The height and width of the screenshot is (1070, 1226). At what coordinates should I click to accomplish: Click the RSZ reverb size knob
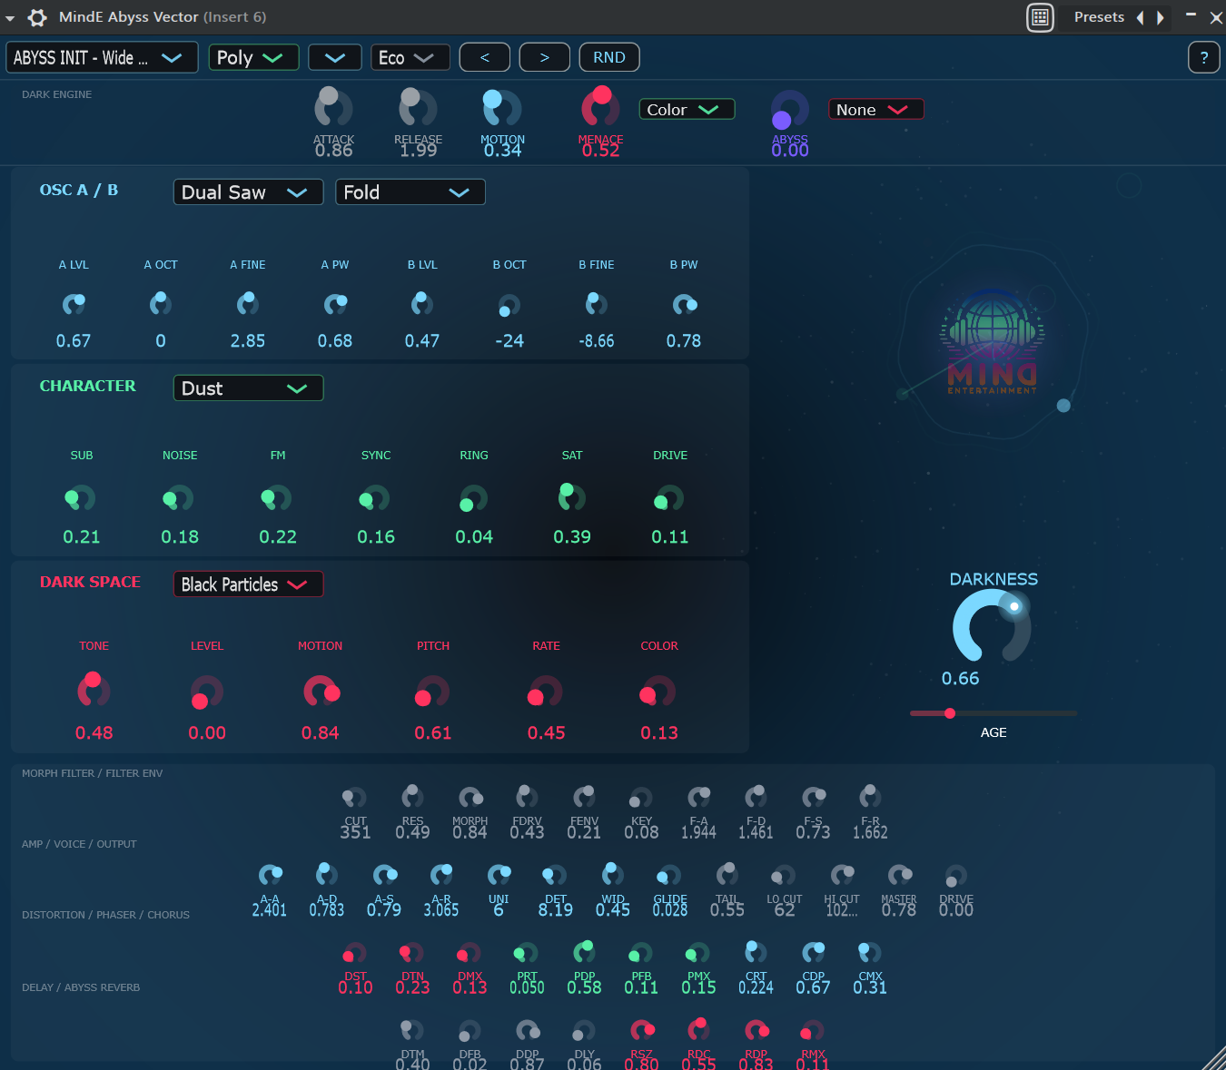click(x=642, y=1031)
